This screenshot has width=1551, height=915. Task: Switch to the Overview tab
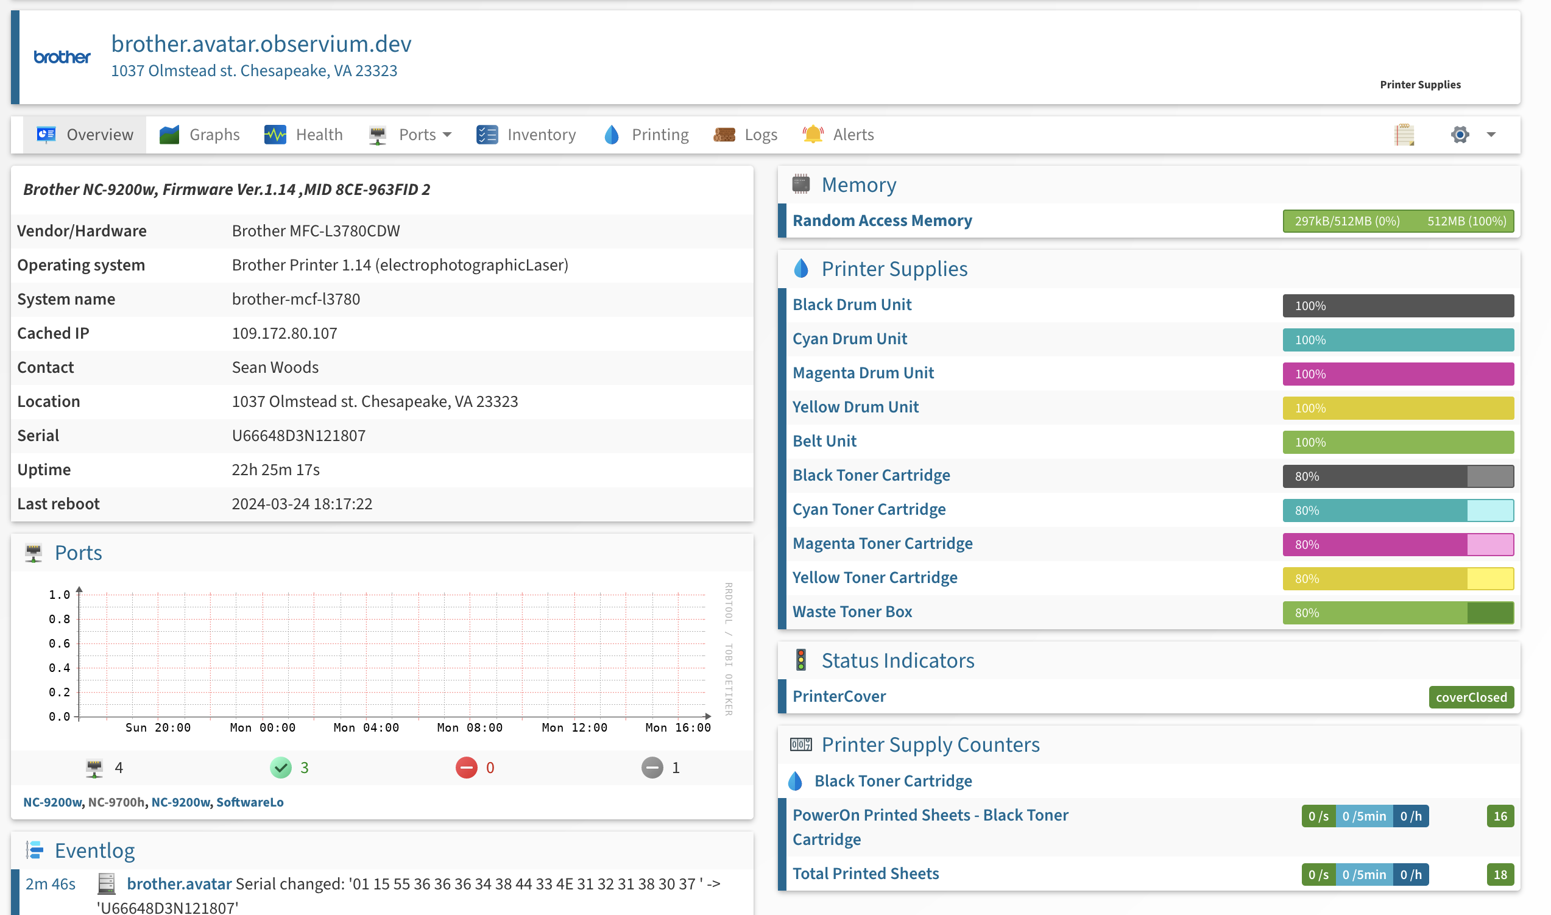coord(85,135)
